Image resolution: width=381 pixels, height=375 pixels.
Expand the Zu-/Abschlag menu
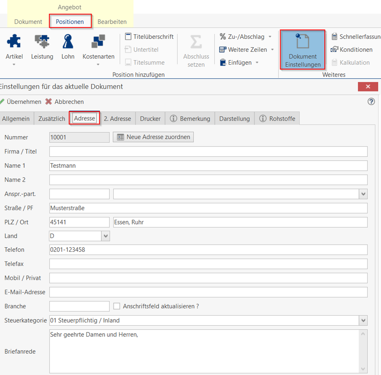[x=270, y=37]
